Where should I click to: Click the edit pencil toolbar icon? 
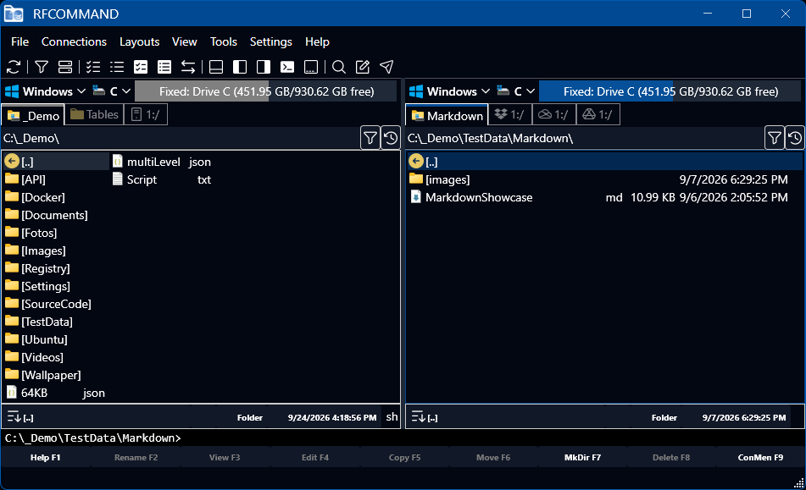[x=363, y=67]
